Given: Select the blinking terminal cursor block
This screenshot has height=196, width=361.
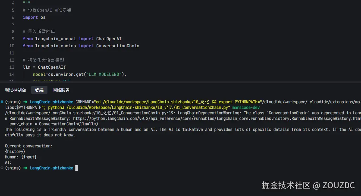Looking at the screenshot, I should pos(76,168).
